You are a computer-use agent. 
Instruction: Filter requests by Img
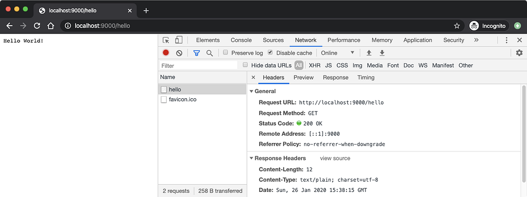(x=357, y=65)
